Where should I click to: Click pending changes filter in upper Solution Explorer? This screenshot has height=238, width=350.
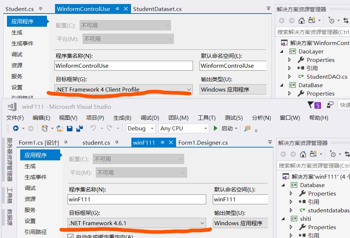[331, 21]
